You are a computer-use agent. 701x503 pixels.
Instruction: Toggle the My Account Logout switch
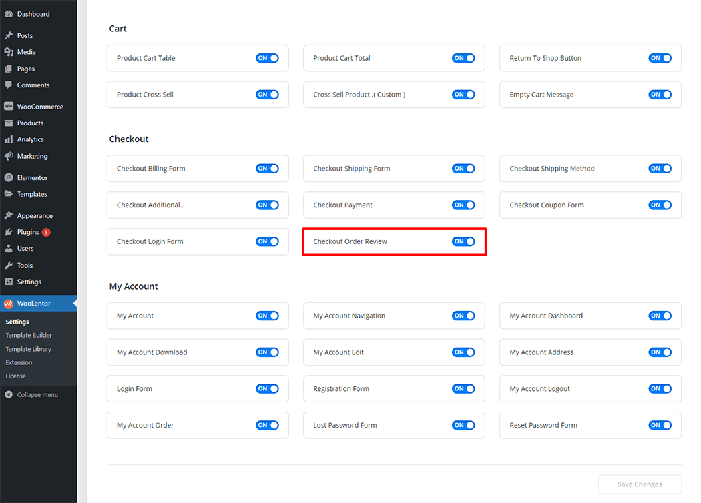[x=660, y=389]
